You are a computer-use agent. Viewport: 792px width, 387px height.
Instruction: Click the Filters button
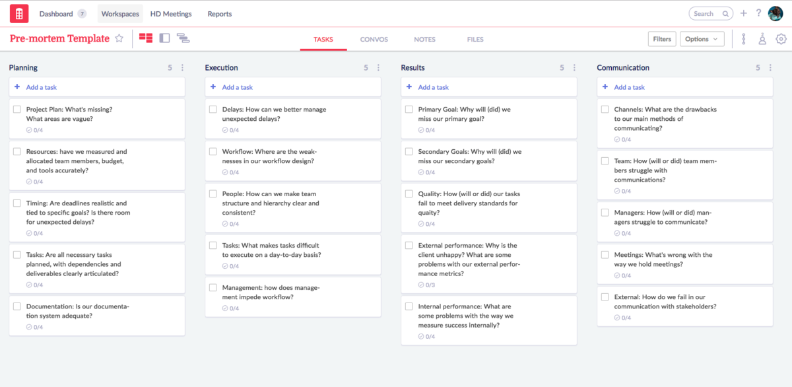click(x=661, y=39)
